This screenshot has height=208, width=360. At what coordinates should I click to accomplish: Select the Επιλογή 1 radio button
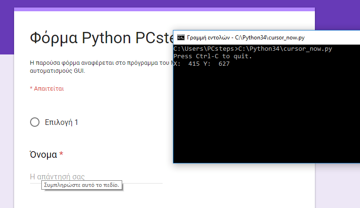pos(35,122)
